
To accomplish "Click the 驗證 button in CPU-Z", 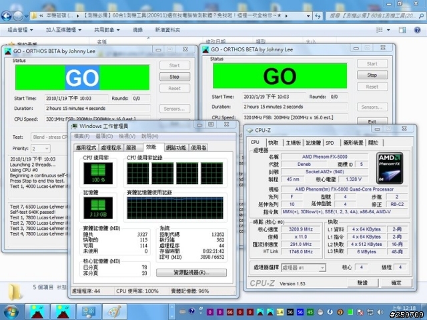I will [362, 283].
